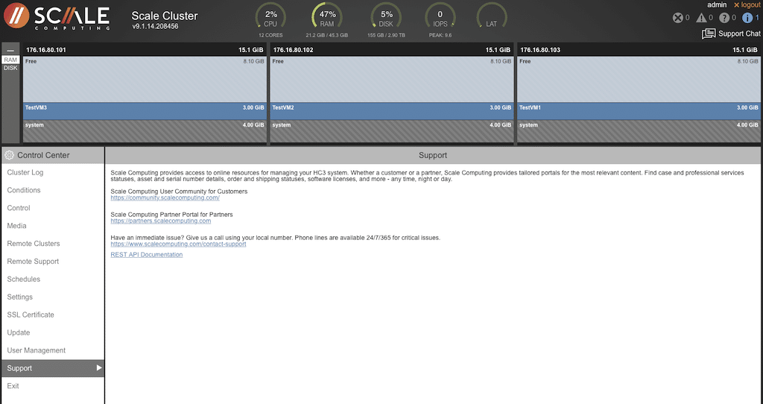Viewport: 763px width, 404px height.
Task: Click system memory block on node 176.16.80.102
Action: pos(392,131)
